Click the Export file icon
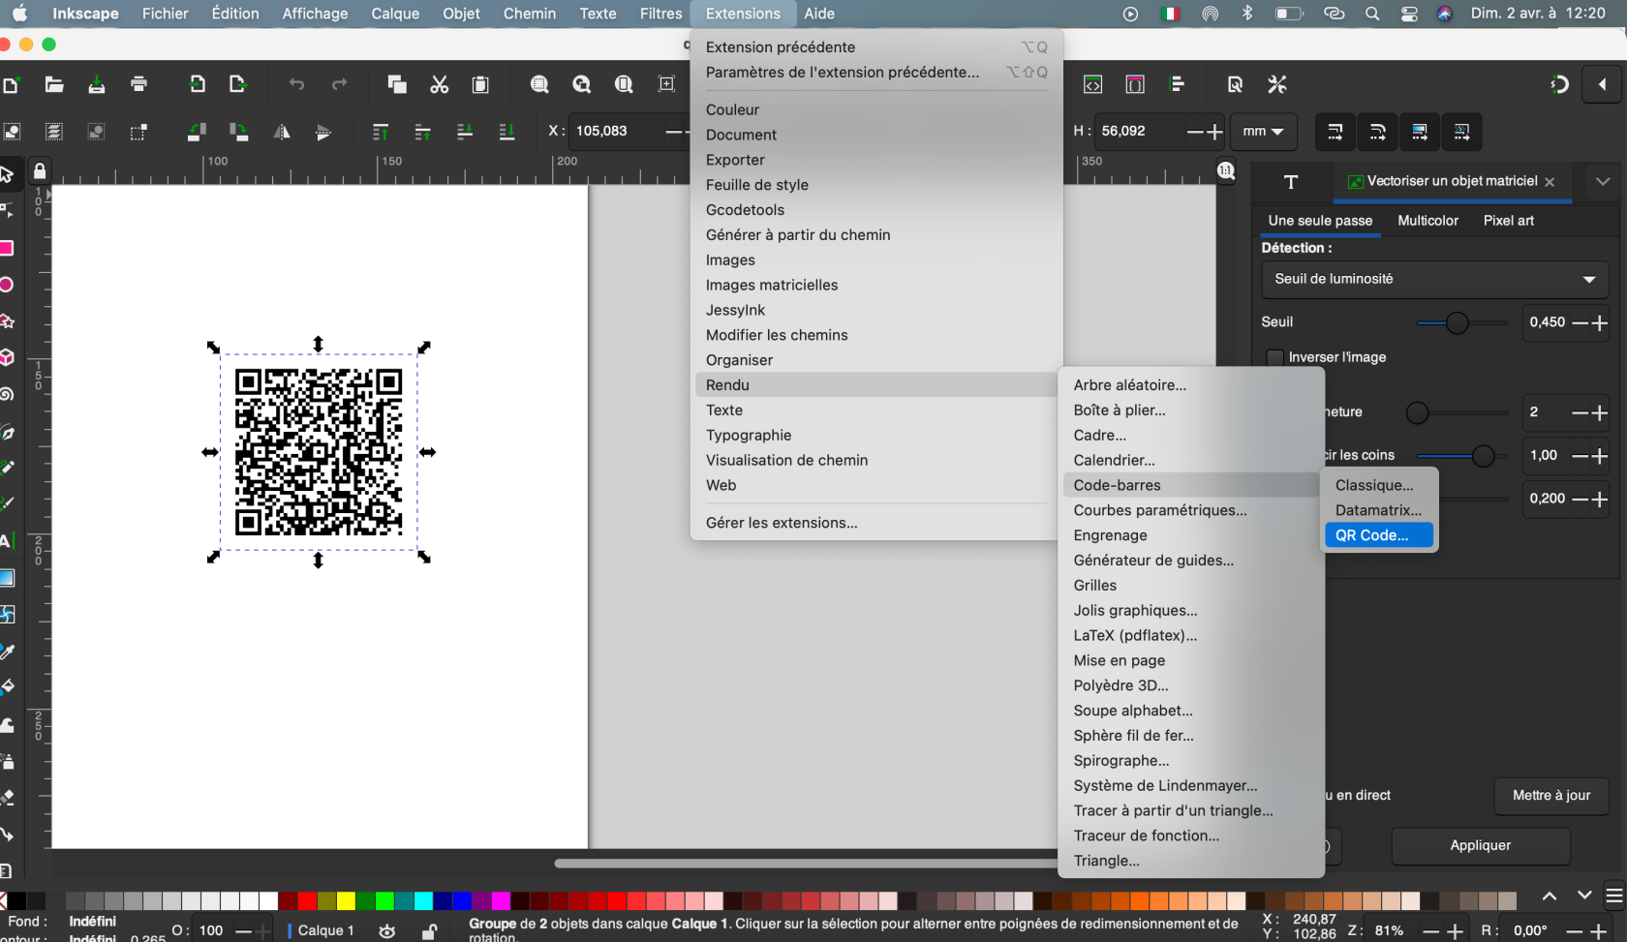Image resolution: width=1627 pixels, height=942 pixels. point(238,84)
